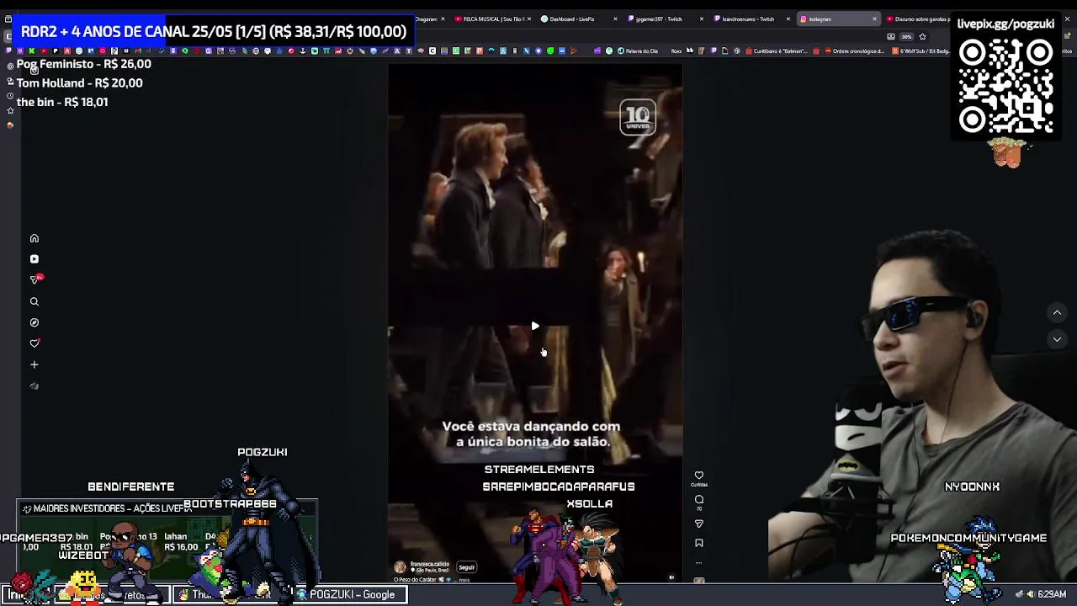Screen dimensions: 1077x606
Task: Like the reel with the heart icon
Action: (698, 475)
